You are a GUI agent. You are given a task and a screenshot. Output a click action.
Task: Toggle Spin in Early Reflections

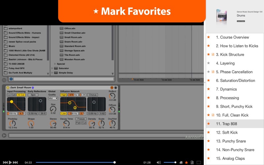tap(33, 95)
